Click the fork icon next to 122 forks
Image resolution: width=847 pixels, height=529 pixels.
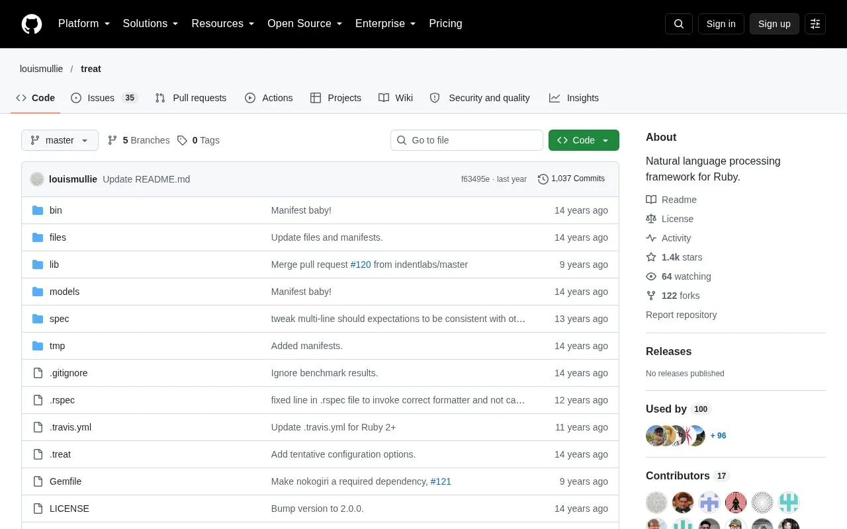point(651,296)
